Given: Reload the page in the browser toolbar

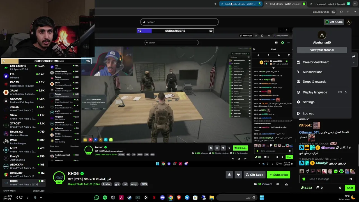Looking at the screenshot, I should [341, 12].
